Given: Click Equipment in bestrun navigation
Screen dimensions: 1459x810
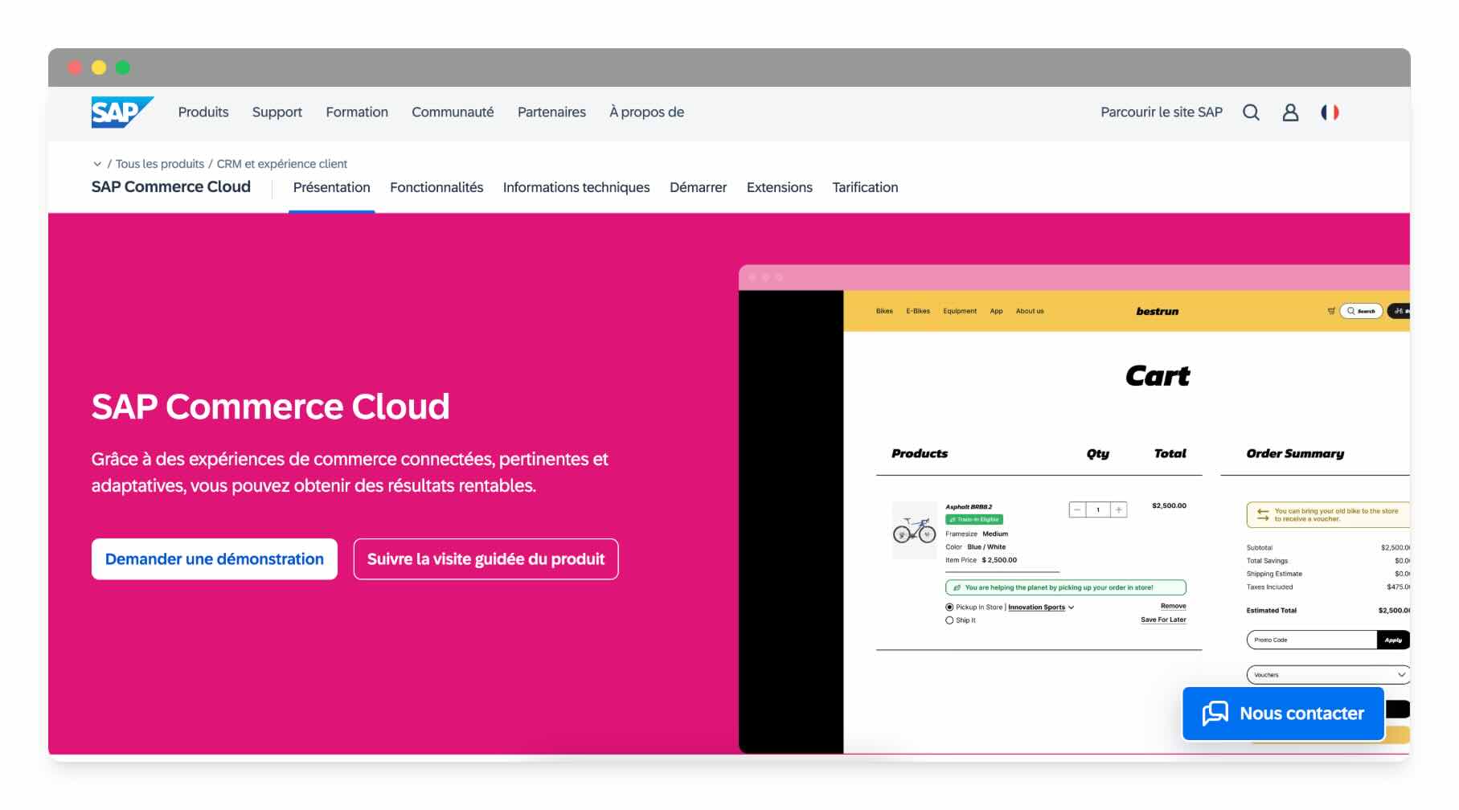Looking at the screenshot, I should (960, 311).
